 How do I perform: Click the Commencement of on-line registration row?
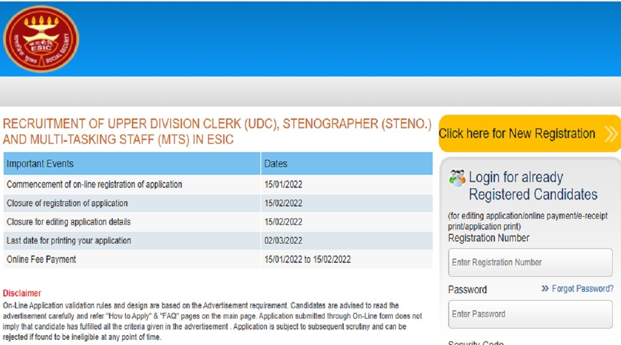[94, 184]
